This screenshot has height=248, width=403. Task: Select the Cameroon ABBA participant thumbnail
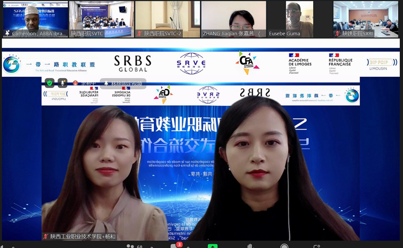[35, 19]
